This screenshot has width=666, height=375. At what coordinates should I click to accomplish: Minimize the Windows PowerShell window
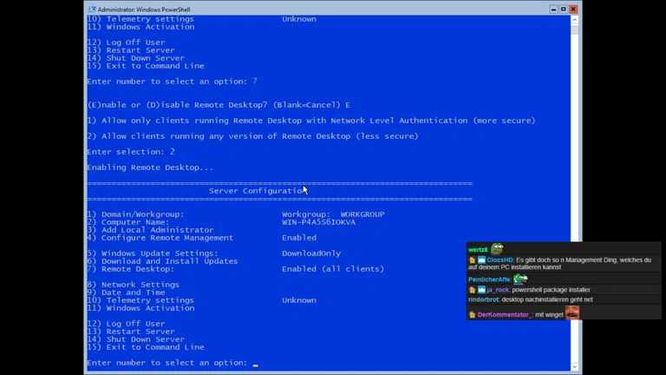(x=553, y=9)
